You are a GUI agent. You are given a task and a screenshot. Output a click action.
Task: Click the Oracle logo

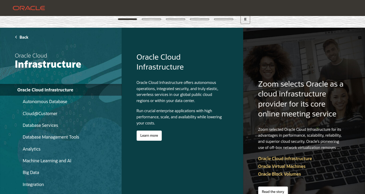[29, 8]
